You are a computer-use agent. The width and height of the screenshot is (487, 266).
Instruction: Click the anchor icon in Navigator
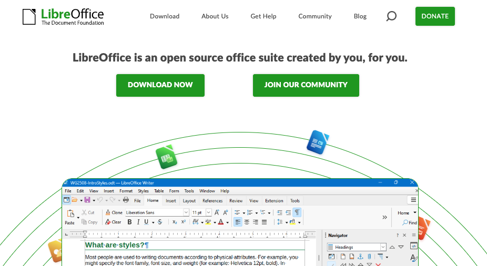point(360,257)
